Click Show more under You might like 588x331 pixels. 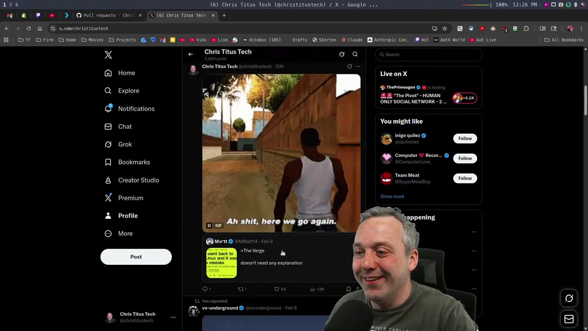pos(392,196)
